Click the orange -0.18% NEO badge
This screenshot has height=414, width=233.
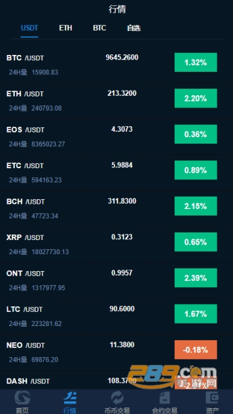(195, 349)
